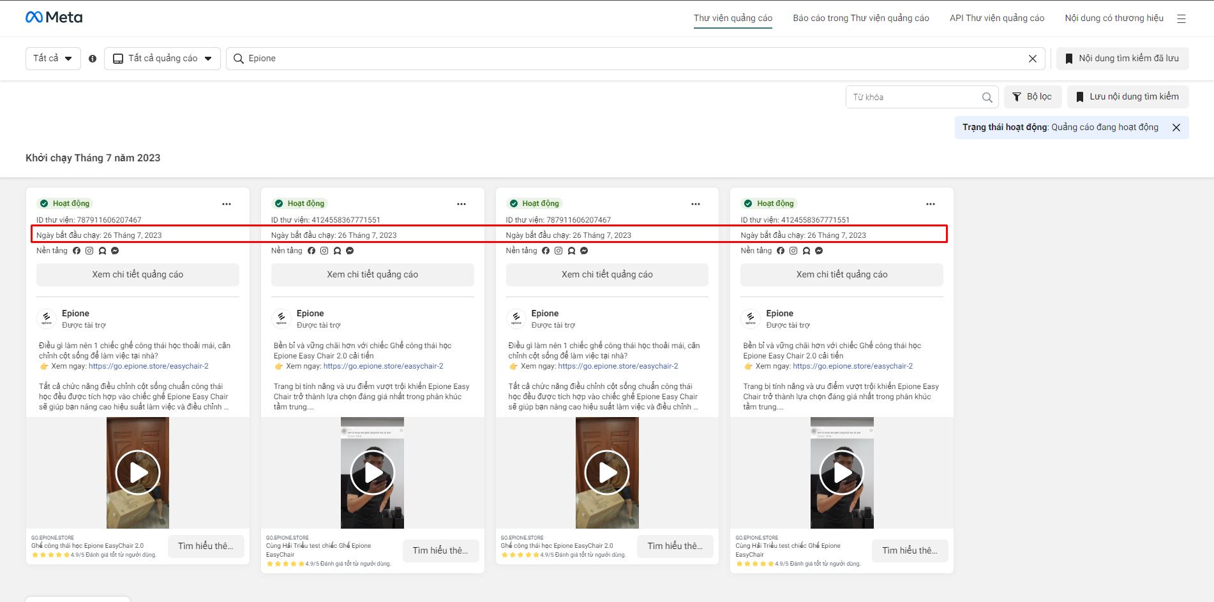Screen dimensions: 1214x602
Task: Switch to Báo cáo trong Thư viện quảng cáo
Action: 861,18
